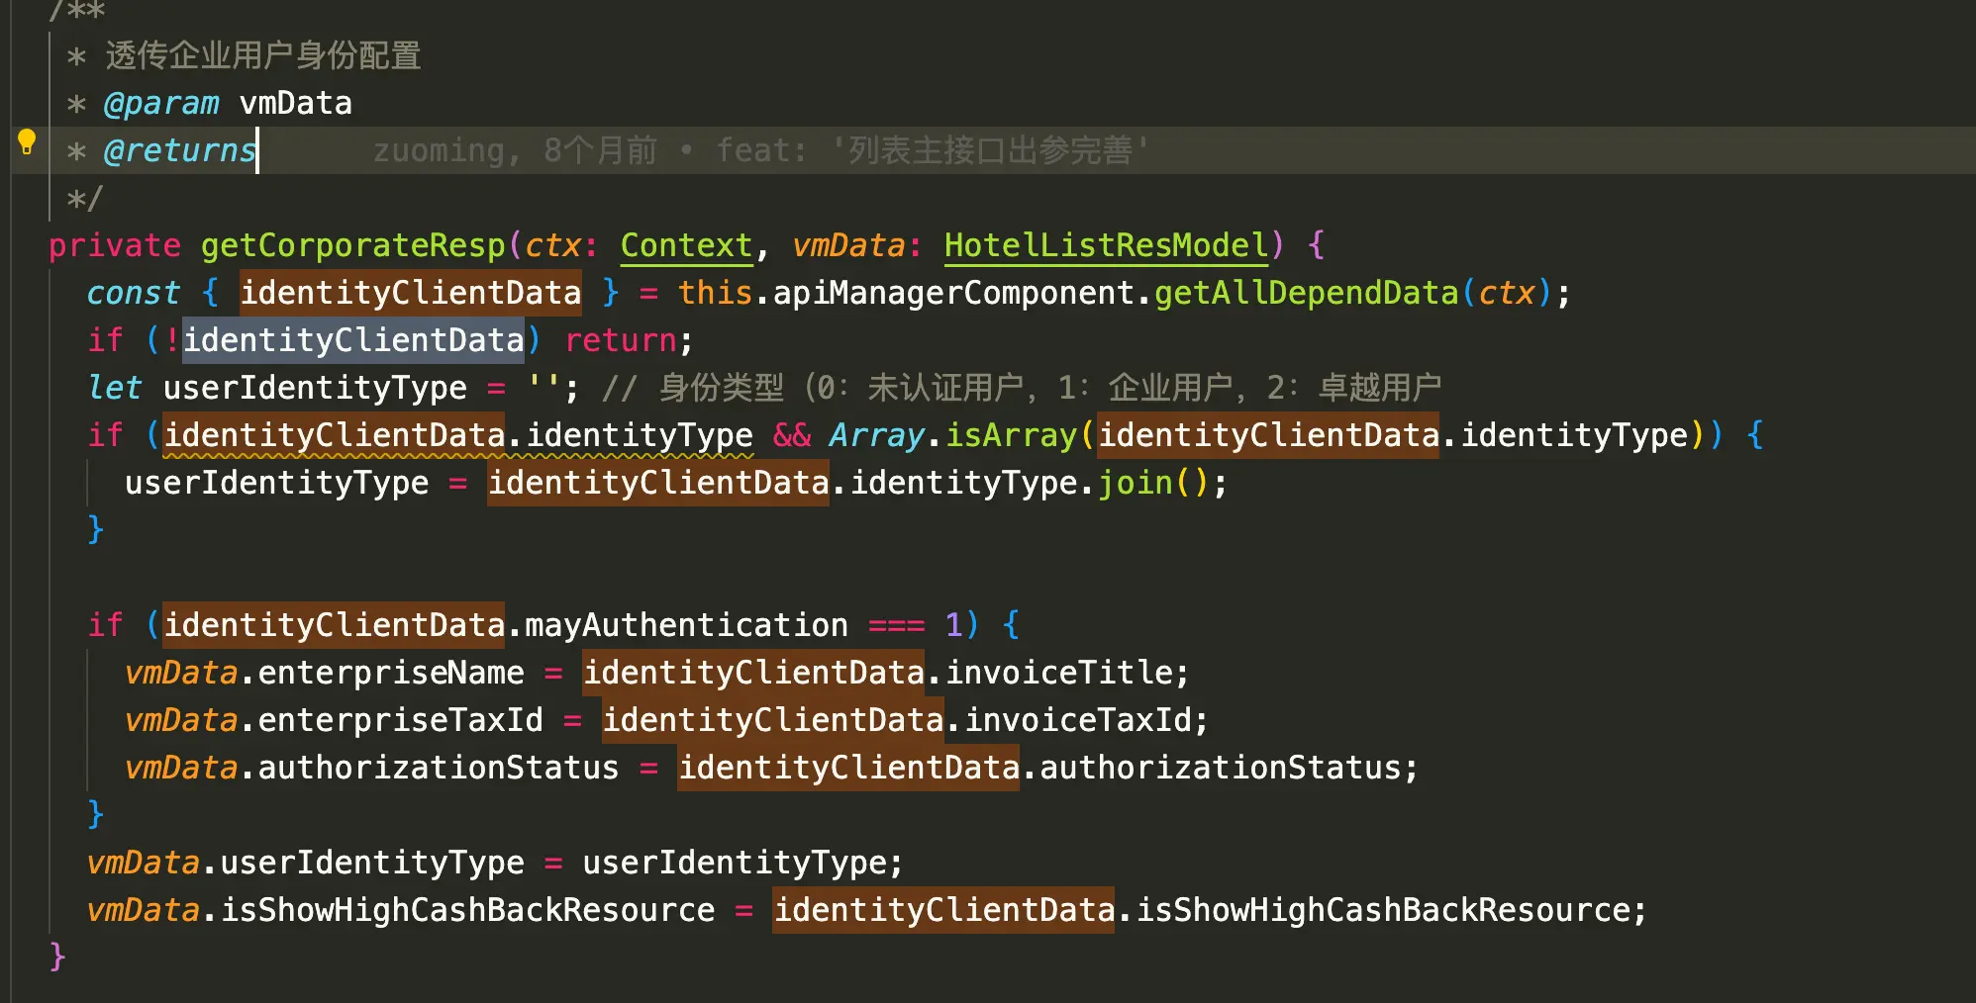Click the @returns JSDoc tag
This screenshot has width=1976, height=1003.
179,150
